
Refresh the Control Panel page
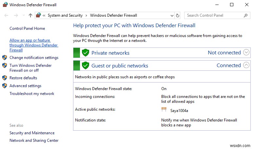178,15
